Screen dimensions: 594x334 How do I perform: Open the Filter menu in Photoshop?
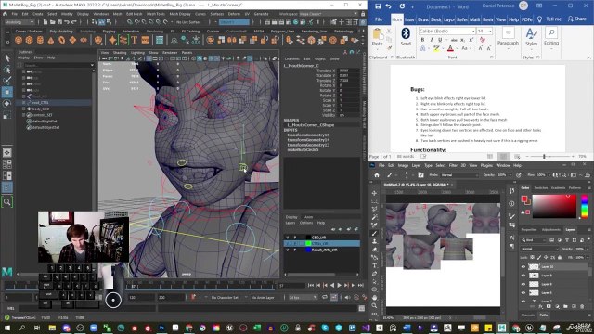pyautogui.click(x=453, y=165)
